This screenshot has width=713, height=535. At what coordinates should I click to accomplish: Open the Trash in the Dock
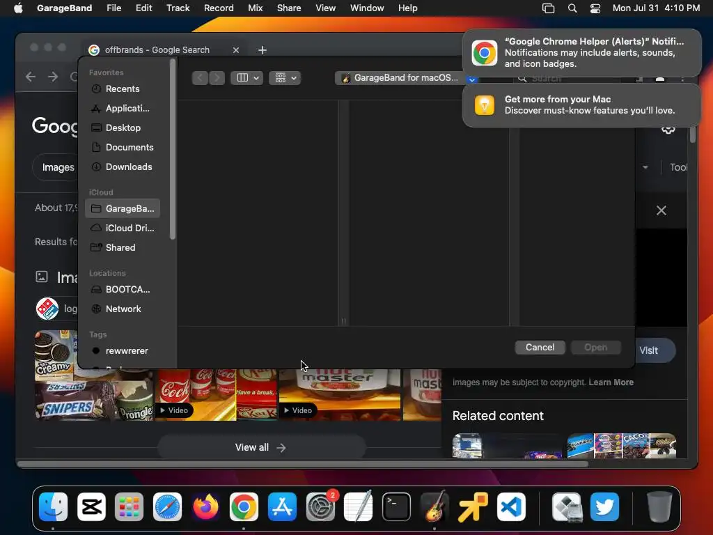659,506
